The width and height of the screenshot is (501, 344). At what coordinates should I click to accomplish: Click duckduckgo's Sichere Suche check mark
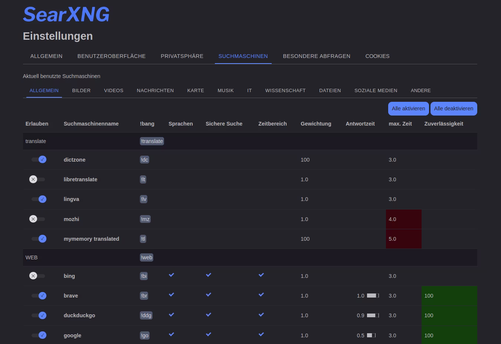click(209, 315)
